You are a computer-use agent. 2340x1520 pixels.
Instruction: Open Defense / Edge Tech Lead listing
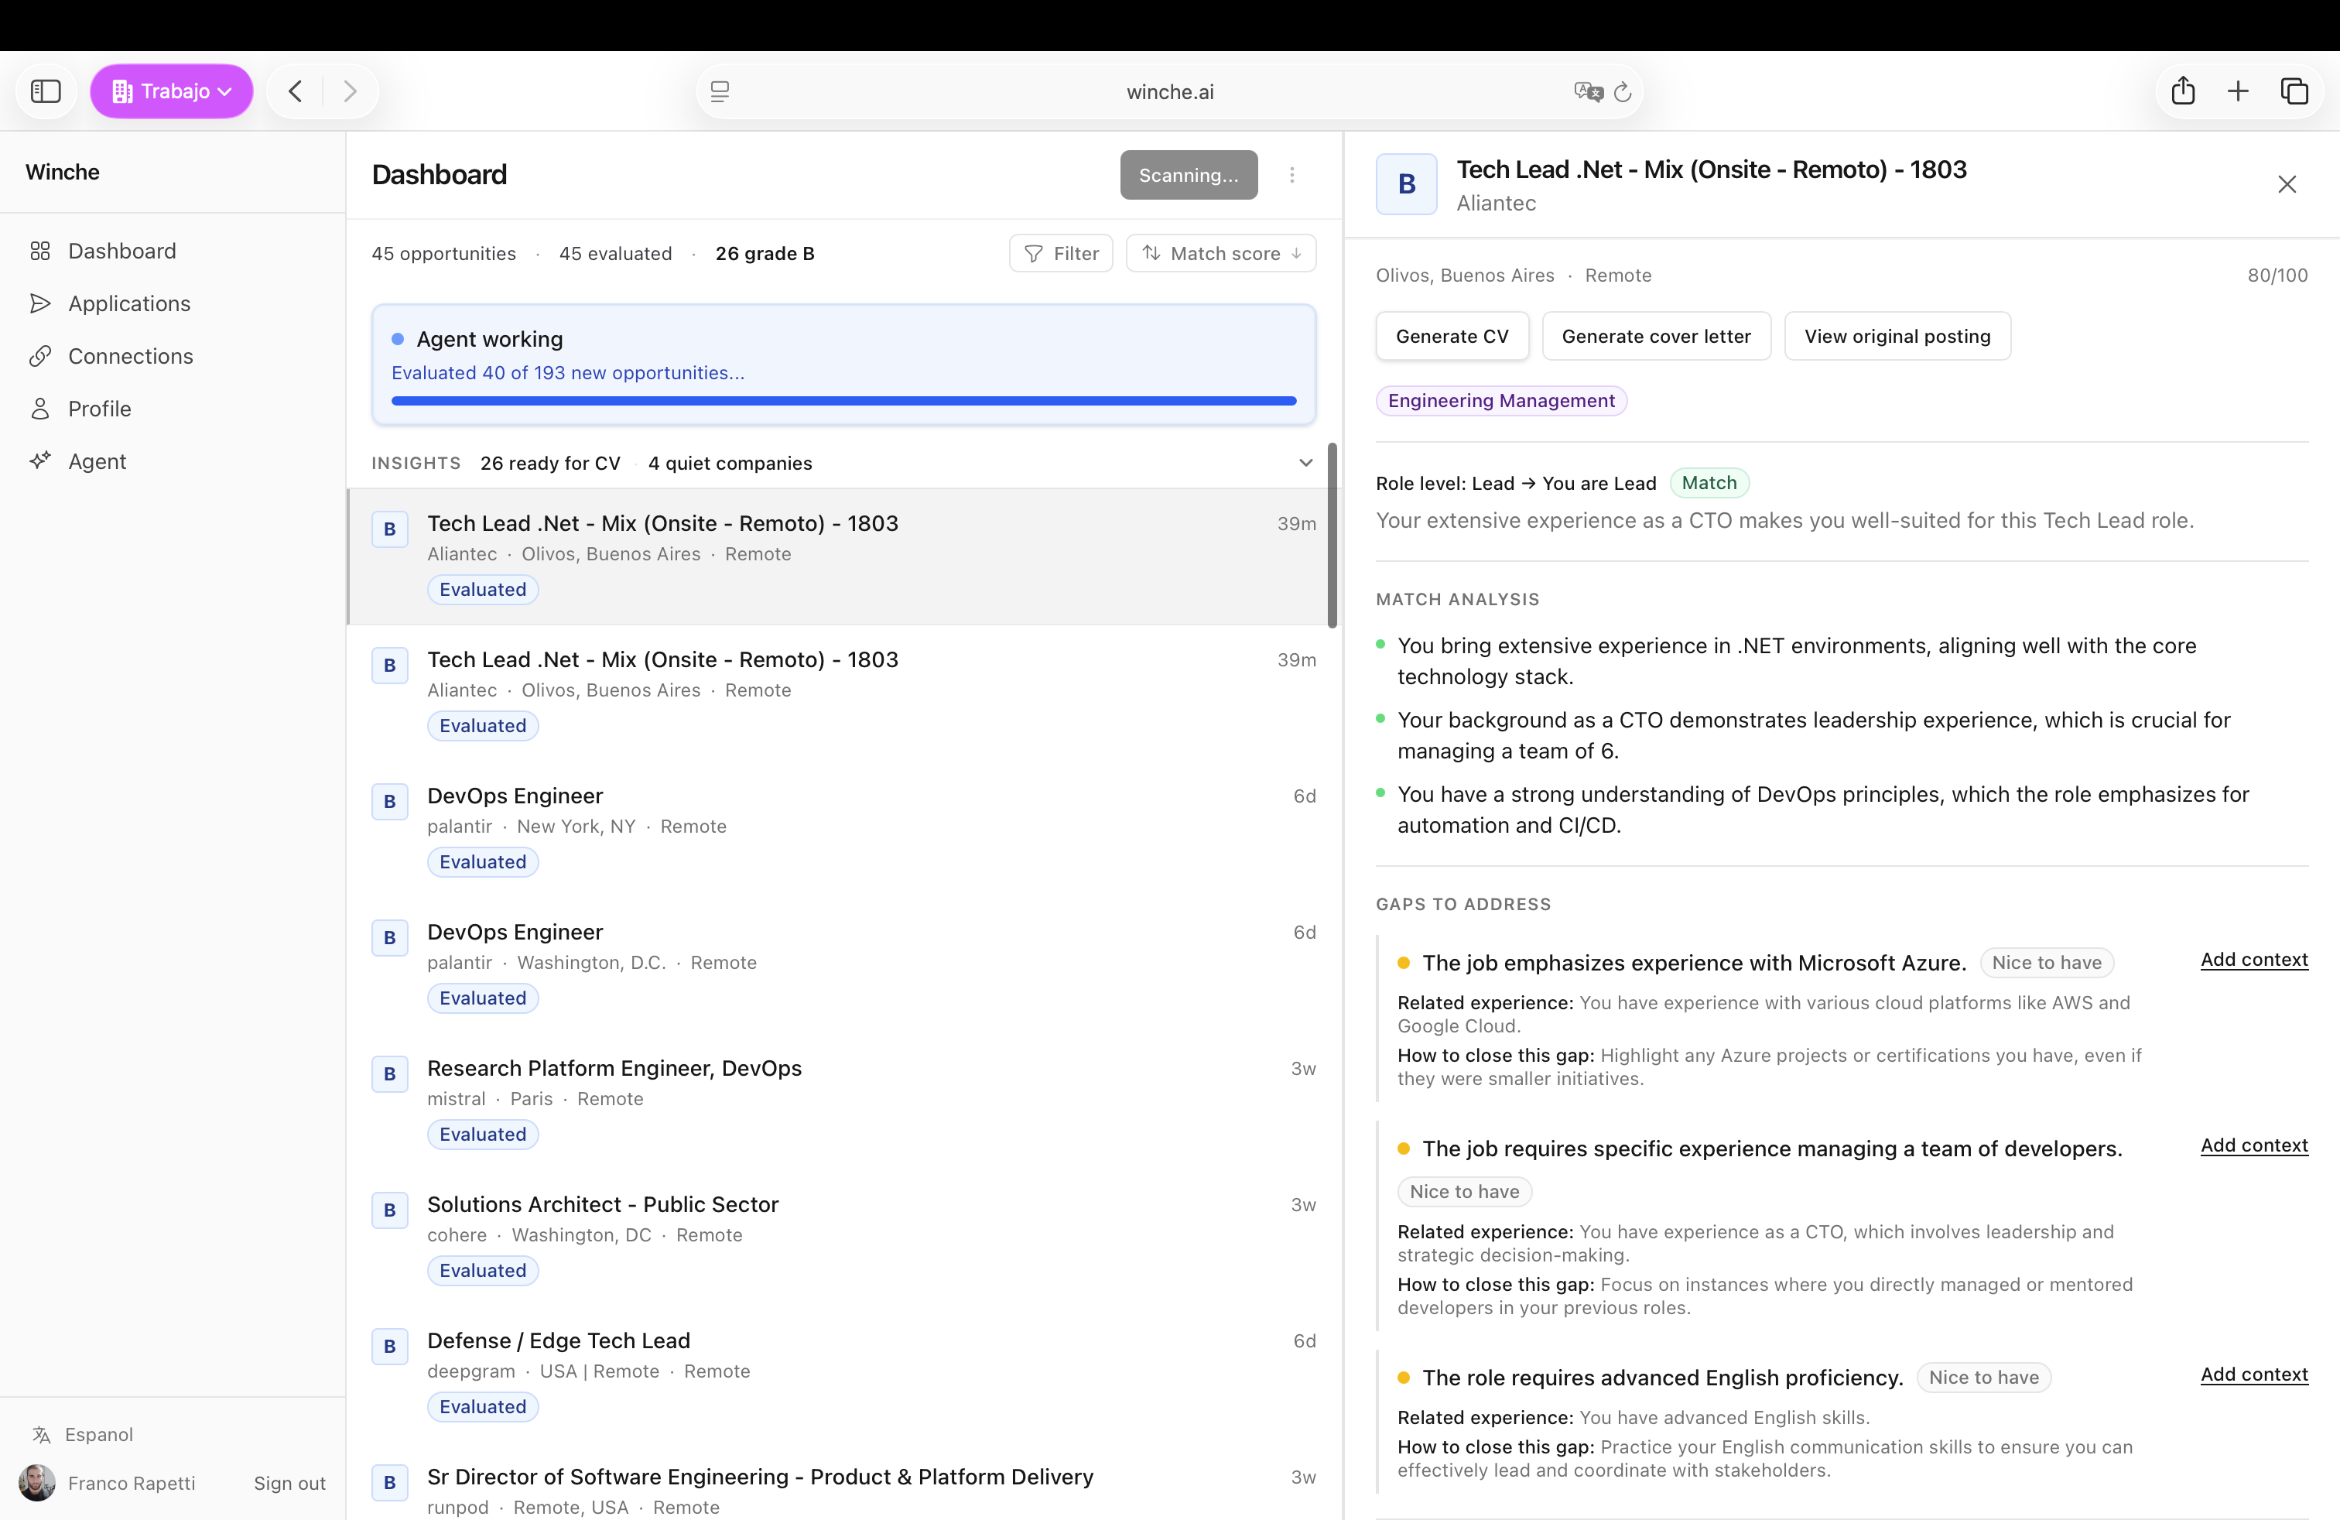843,1374
